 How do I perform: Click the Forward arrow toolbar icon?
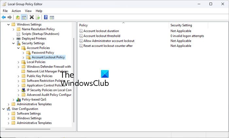9,17
